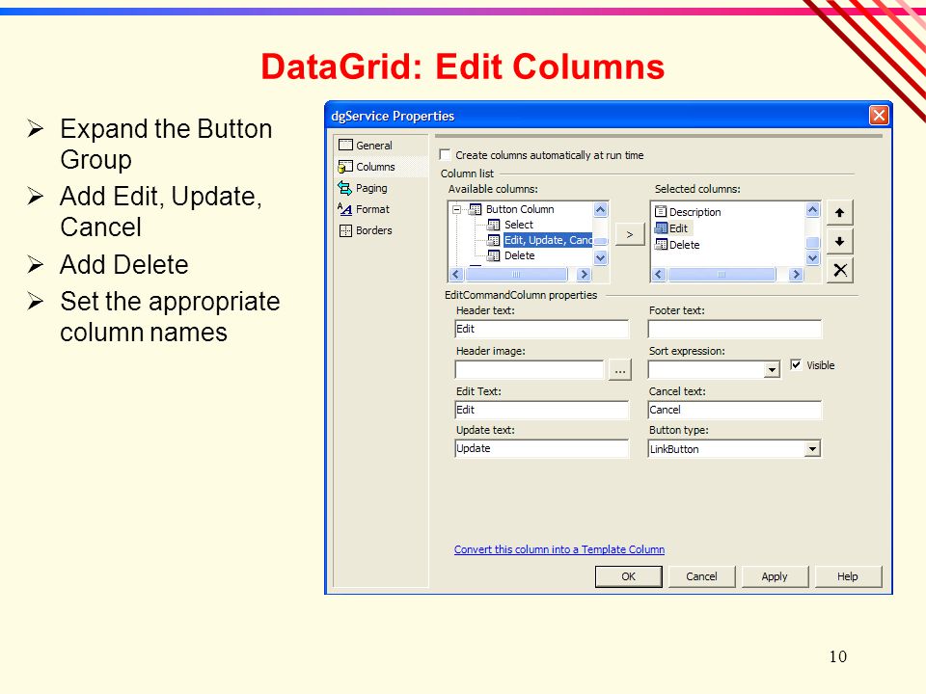Click available columns scroll left arrow

pyautogui.click(x=456, y=274)
